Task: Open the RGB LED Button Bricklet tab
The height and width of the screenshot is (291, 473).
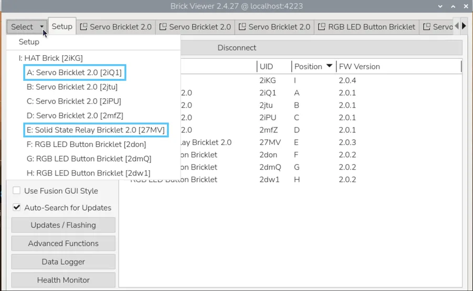Action: [x=366, y=27]
